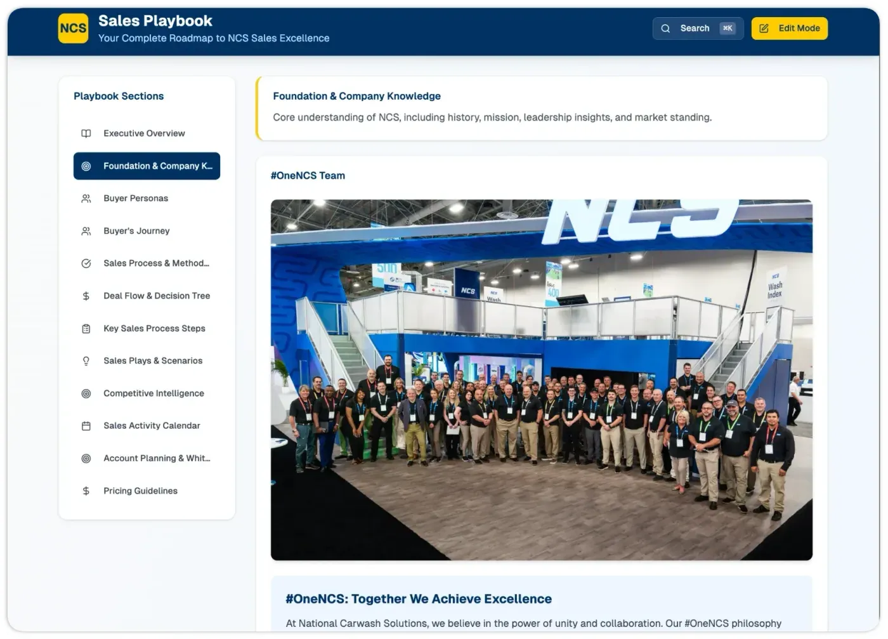Click the clipboard icon beside Key Sales Process Steps
888x639 pixels.
click(86, 329)
